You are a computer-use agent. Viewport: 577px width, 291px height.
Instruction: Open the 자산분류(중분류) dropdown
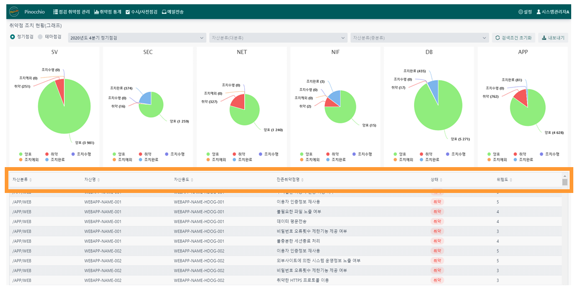point(419,38)
